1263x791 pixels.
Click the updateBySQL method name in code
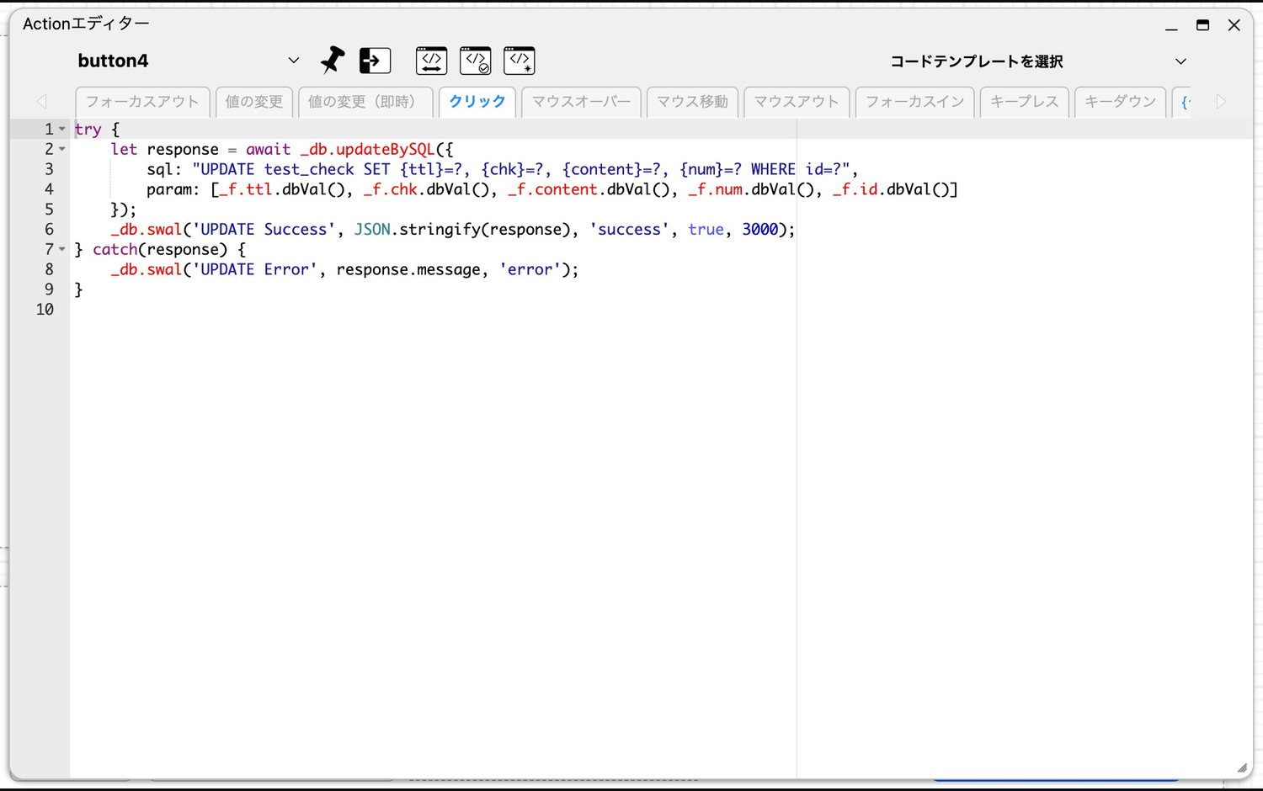[x=386, y=150]
